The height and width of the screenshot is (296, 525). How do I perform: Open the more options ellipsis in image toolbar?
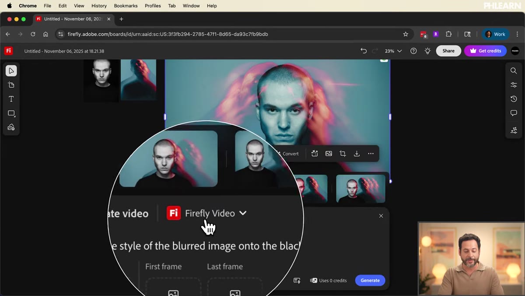click(x=371, y=154)
